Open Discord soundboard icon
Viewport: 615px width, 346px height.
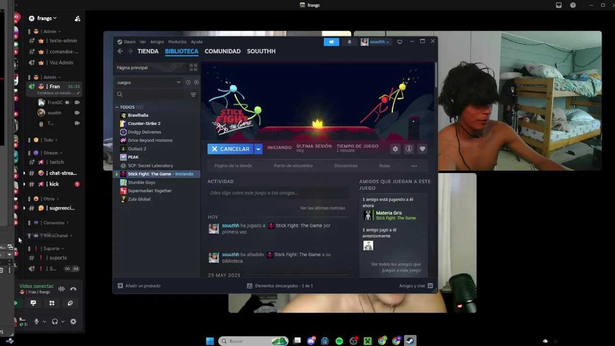point(70,303)
